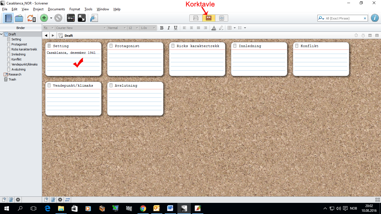Open the Courier New font dropdown
This screenshot has width=381, height=214.
(81, 28)
